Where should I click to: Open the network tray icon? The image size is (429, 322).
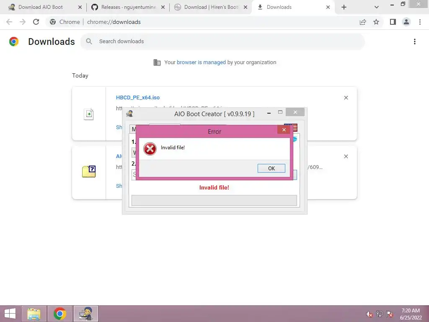click(x=380, y=314)
